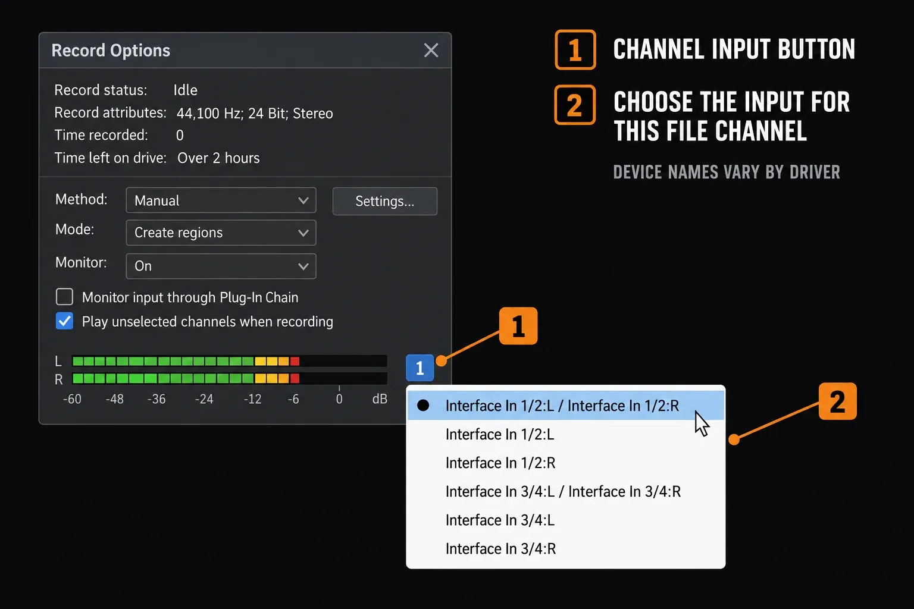Screen dimensions: 914x609
Task: Click the Record status value Idle
Action: (x=185, y=90)
